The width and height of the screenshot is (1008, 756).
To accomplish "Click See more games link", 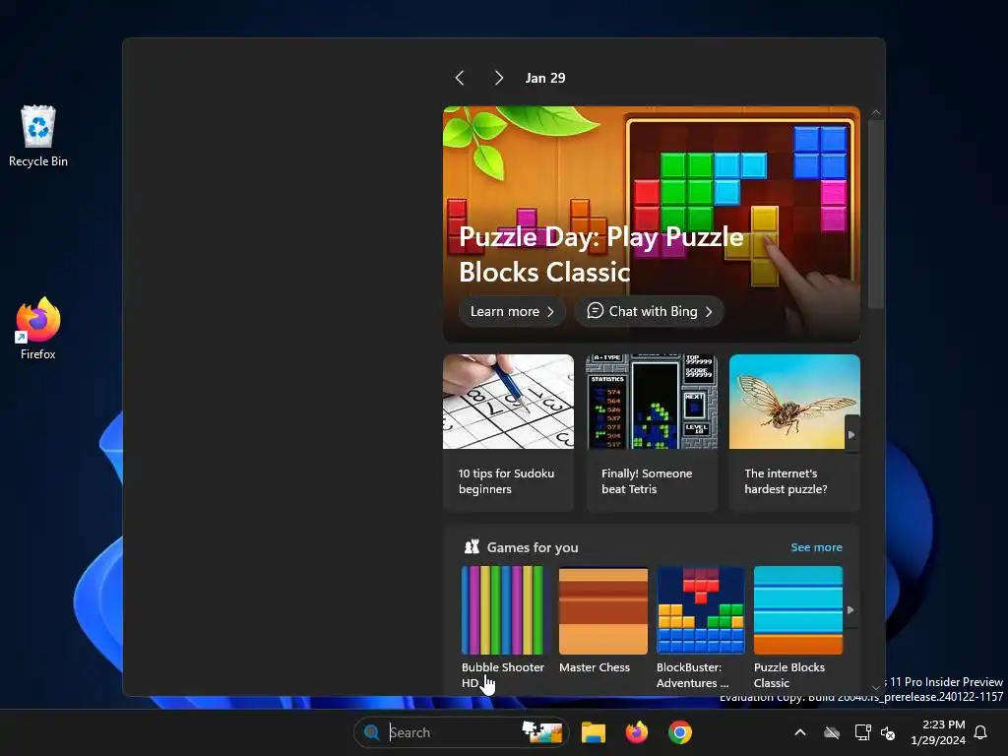I will (x=816, y=547).
